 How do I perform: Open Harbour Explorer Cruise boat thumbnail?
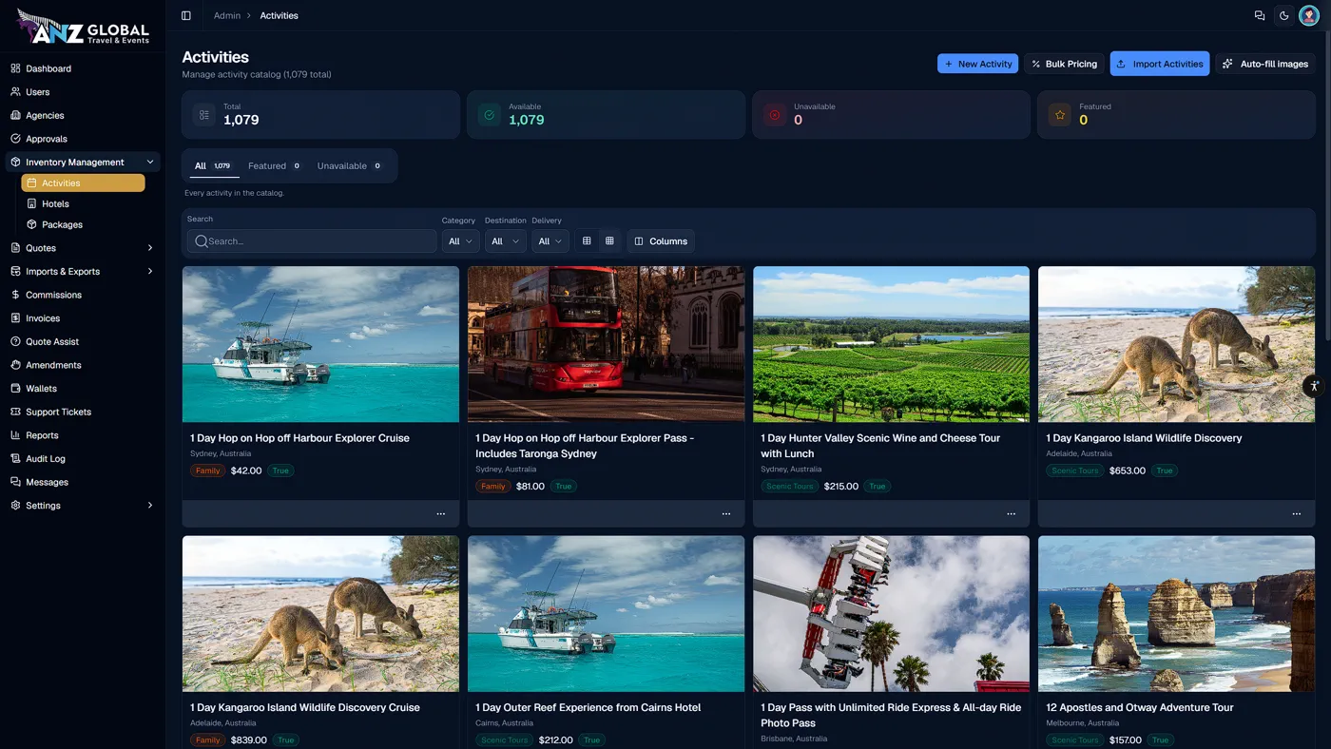pos(320,344)
